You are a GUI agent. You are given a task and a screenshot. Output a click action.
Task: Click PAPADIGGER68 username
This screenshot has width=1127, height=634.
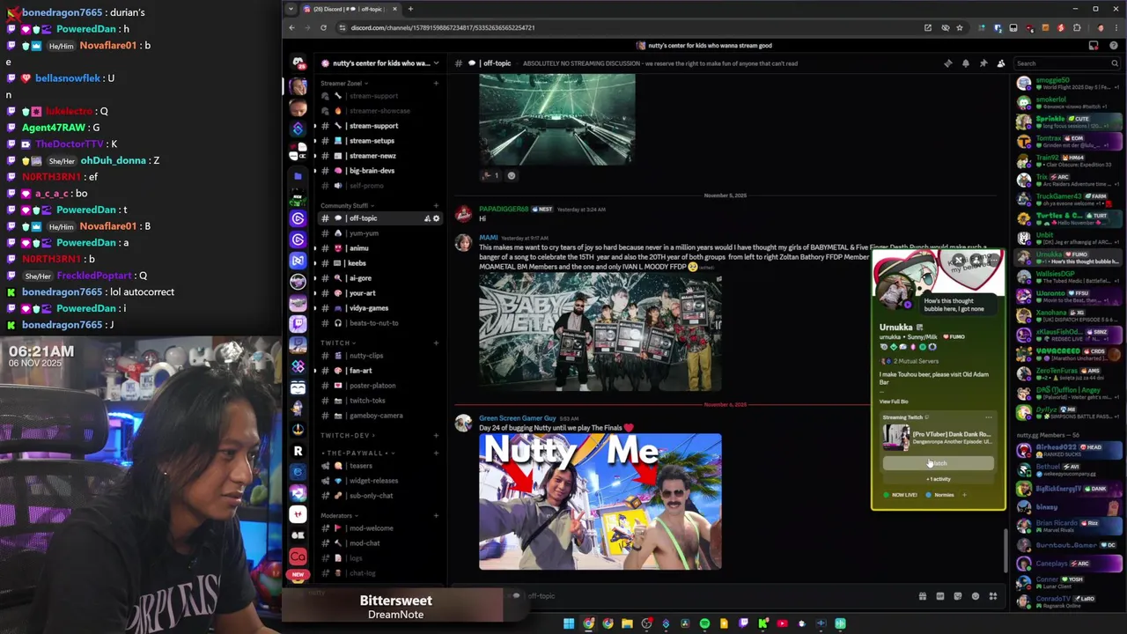coord(504,210)
